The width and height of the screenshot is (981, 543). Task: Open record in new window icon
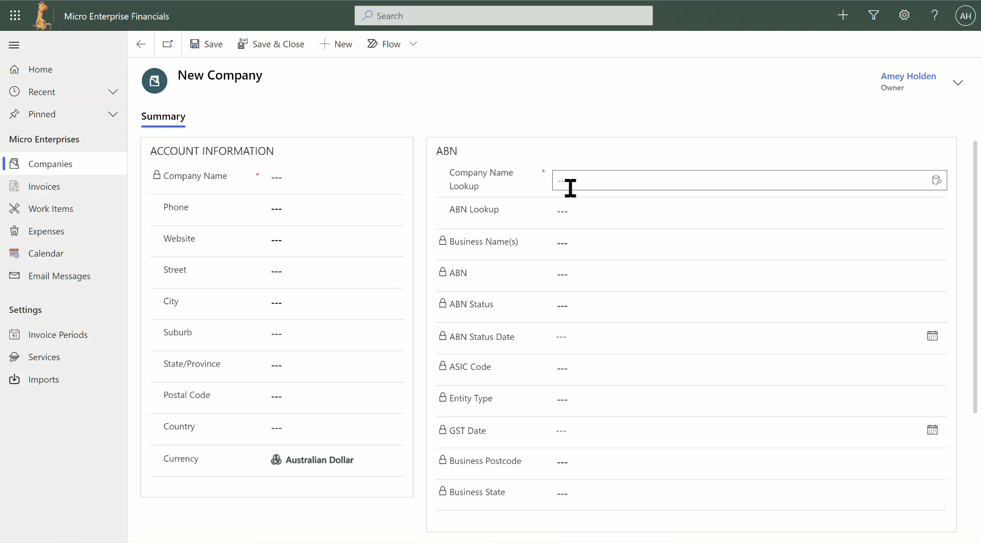point(168,44)
